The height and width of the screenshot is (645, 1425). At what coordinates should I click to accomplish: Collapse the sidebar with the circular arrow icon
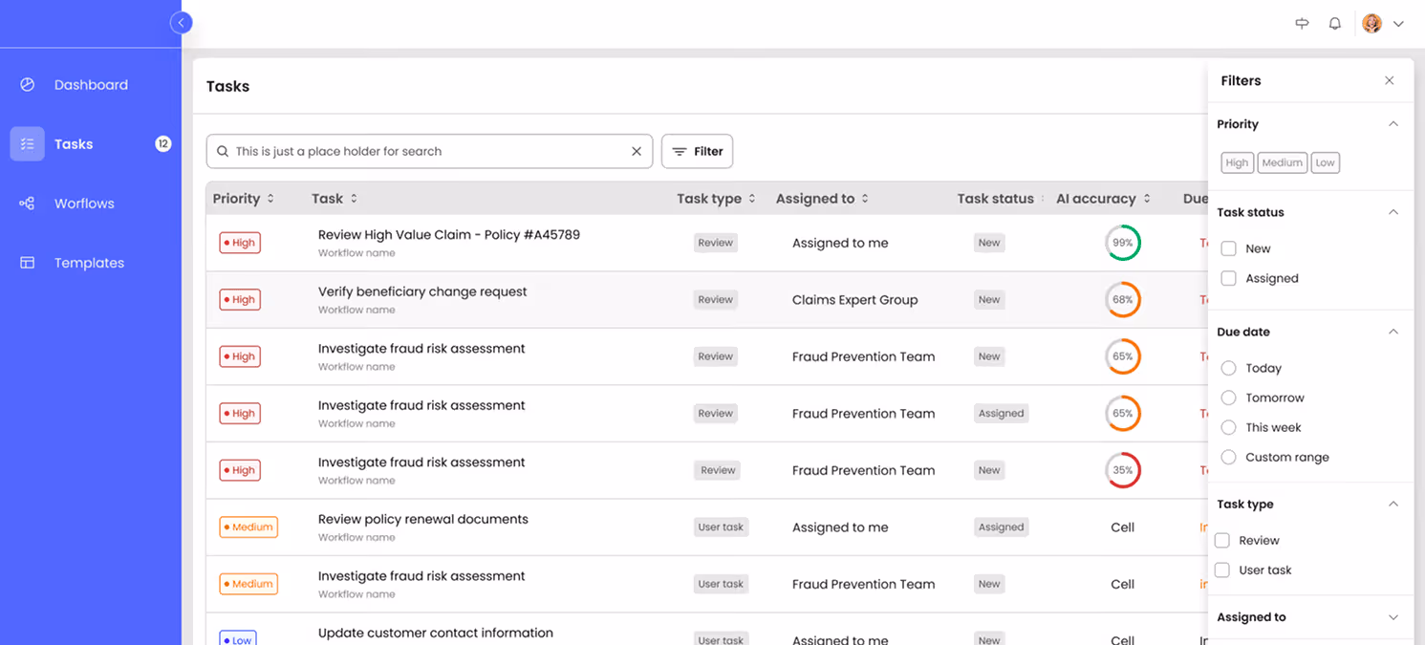coord(182,22)
